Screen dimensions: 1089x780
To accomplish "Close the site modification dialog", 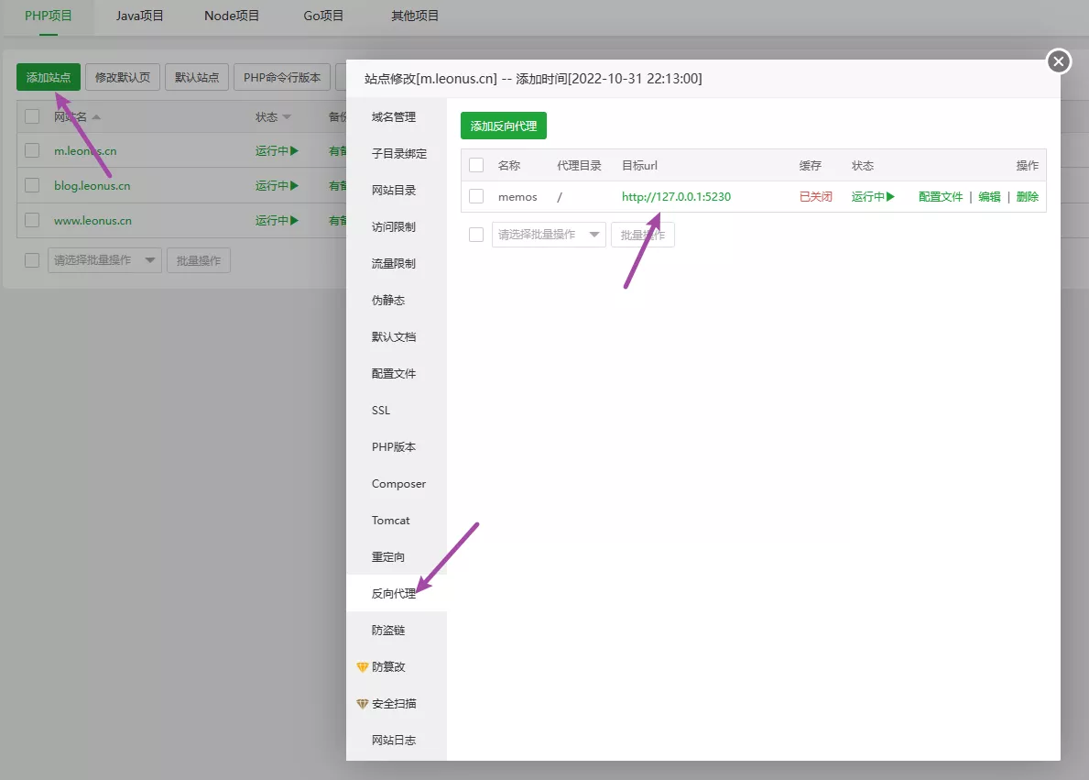I will click(1058, 61).
